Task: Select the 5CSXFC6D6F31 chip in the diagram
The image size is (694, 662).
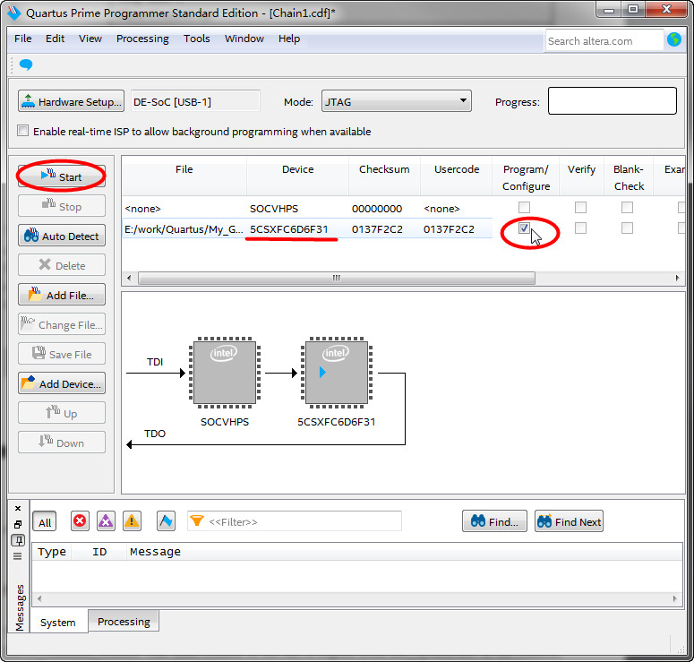Action: click(x=336, y=373)
